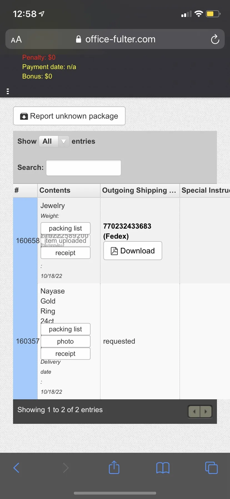Open the AA text size menu
The width and height of the screenshot is (230, 499).
16,40
